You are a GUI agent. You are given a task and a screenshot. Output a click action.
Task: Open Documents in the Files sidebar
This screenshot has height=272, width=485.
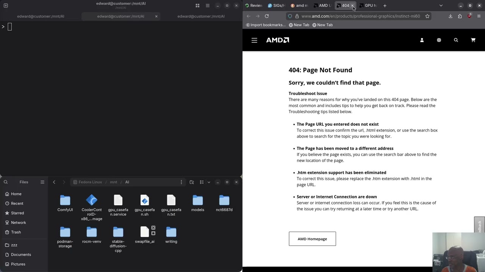click(24, 255)
